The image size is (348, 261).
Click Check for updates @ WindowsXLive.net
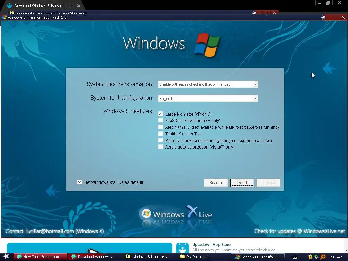point(299,231)
